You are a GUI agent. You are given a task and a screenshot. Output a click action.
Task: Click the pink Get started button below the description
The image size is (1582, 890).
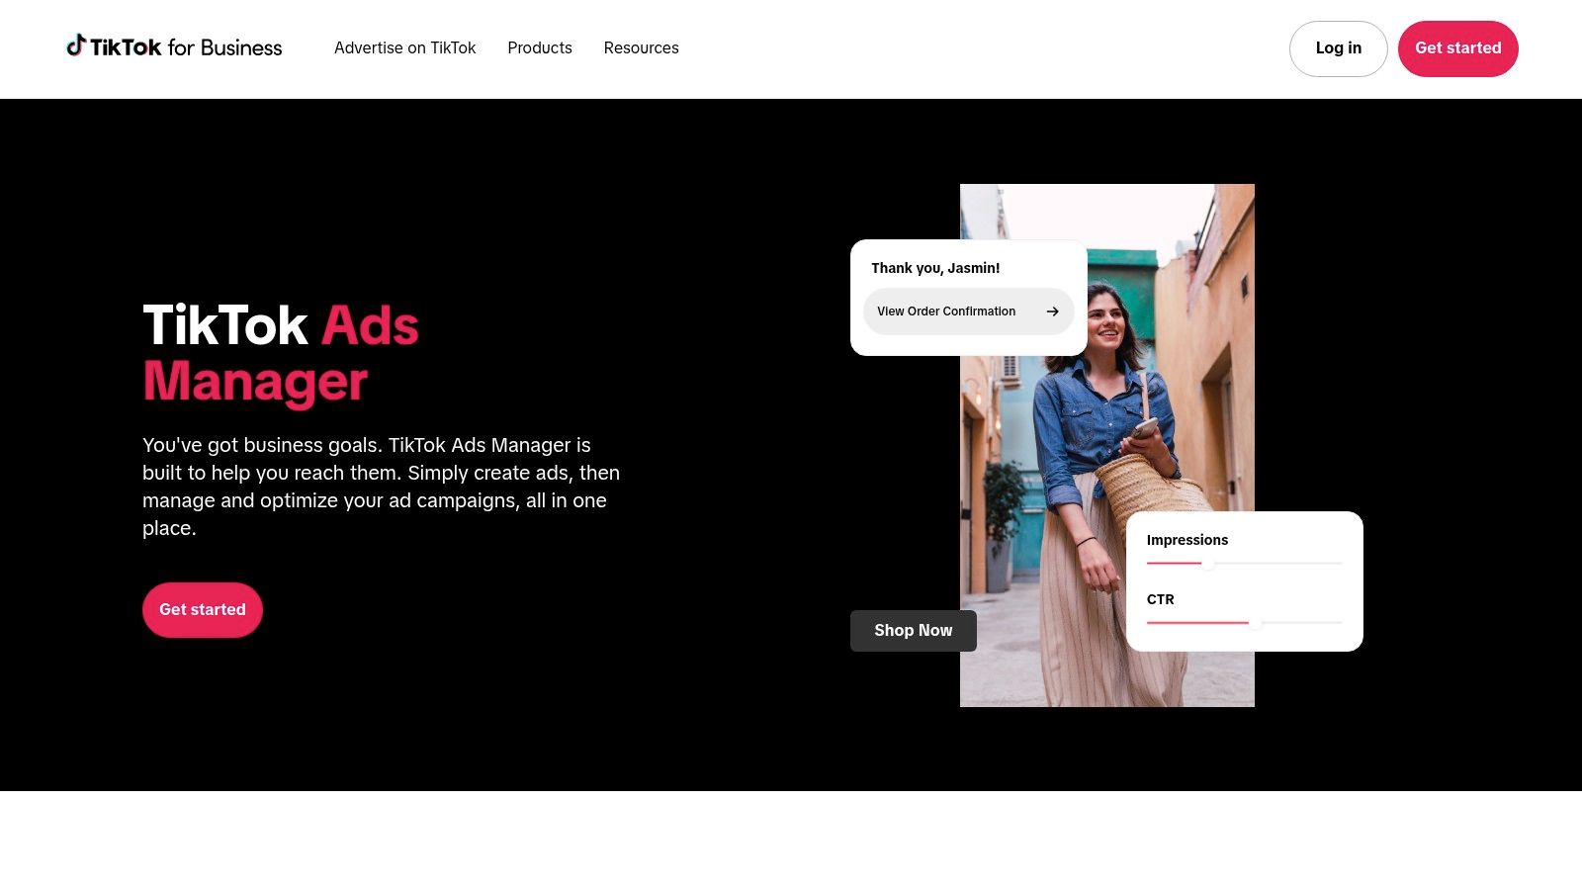(202, 609)
